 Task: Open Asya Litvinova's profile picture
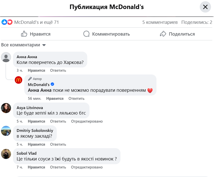tap(6, 108)
